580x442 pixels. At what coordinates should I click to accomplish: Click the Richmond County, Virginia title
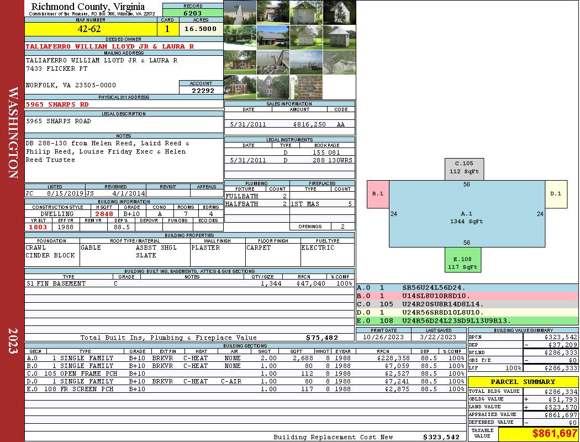click(x=88, y=6)
